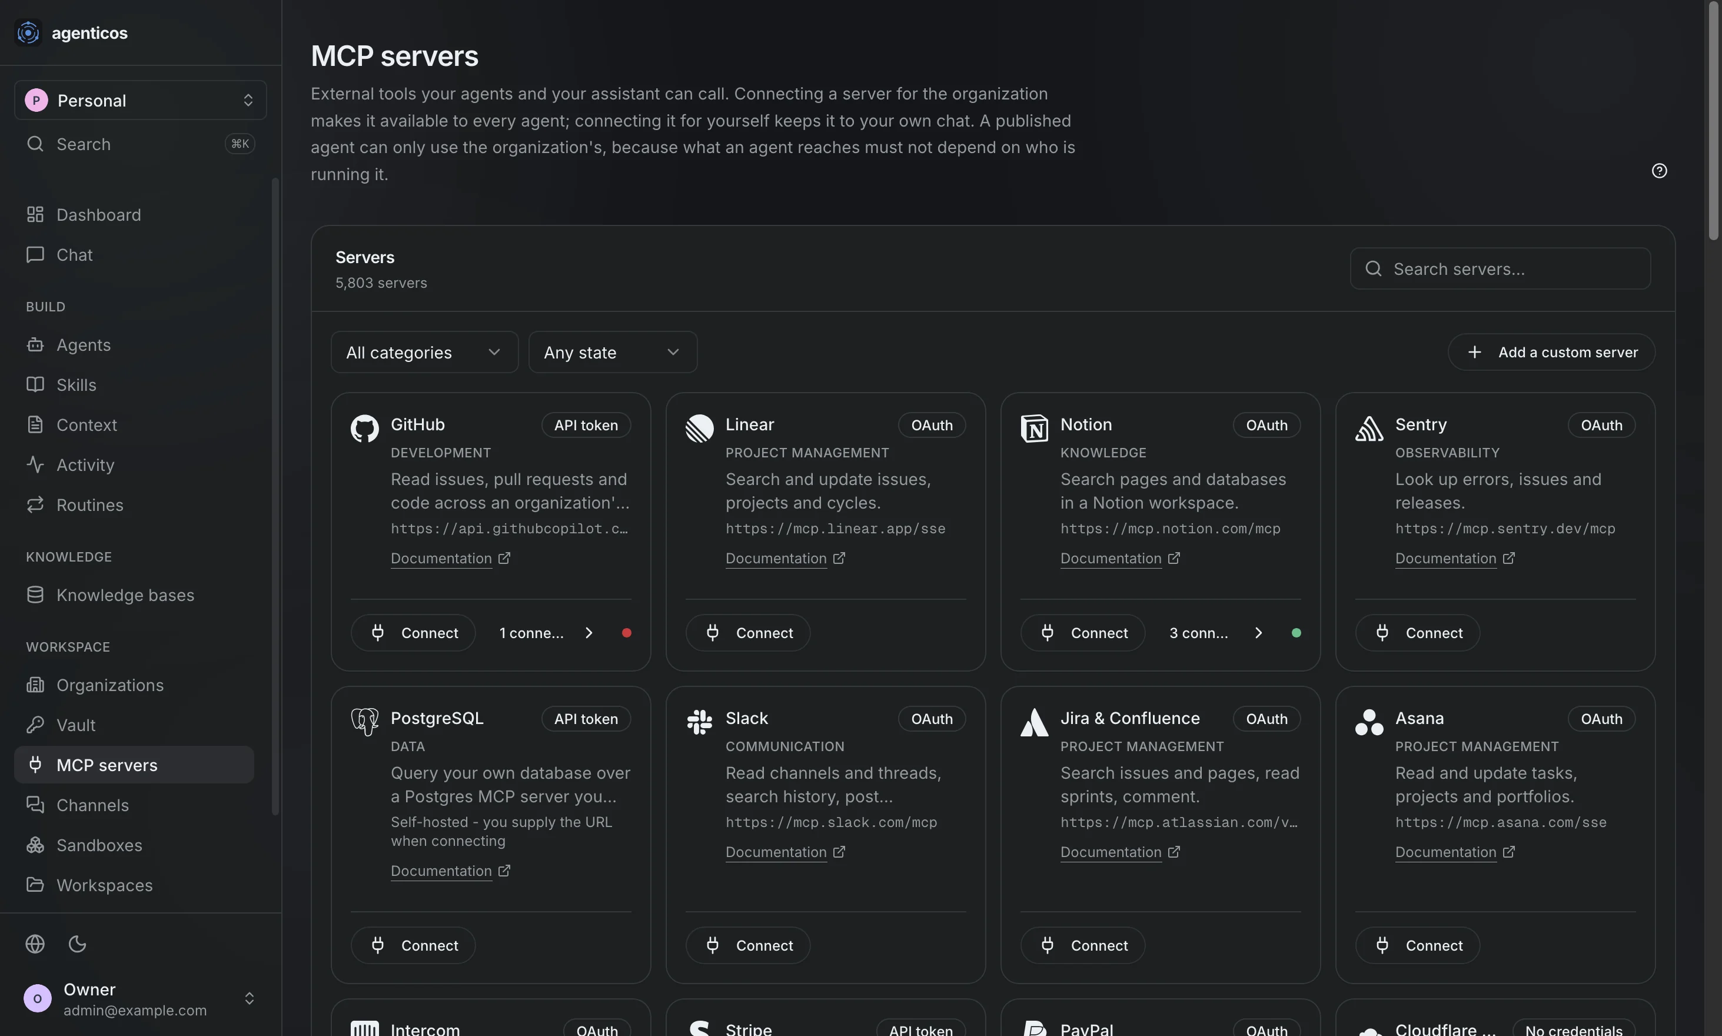The width and height of the screenshot is (1722, 1036).
Task: Open the language globe icon
Action: (x=35, y=944)
